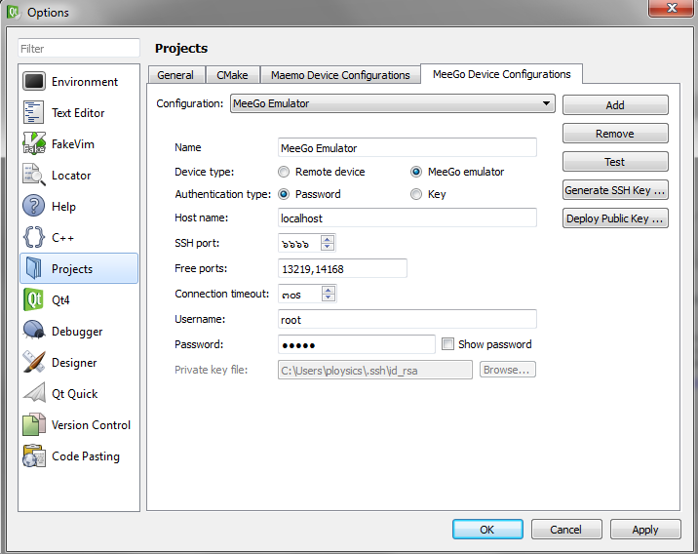Image resolution: width=698 pixels, height=554 pixels.
Task: Click the disabled Browse button
Action: (x=508, y=370)
